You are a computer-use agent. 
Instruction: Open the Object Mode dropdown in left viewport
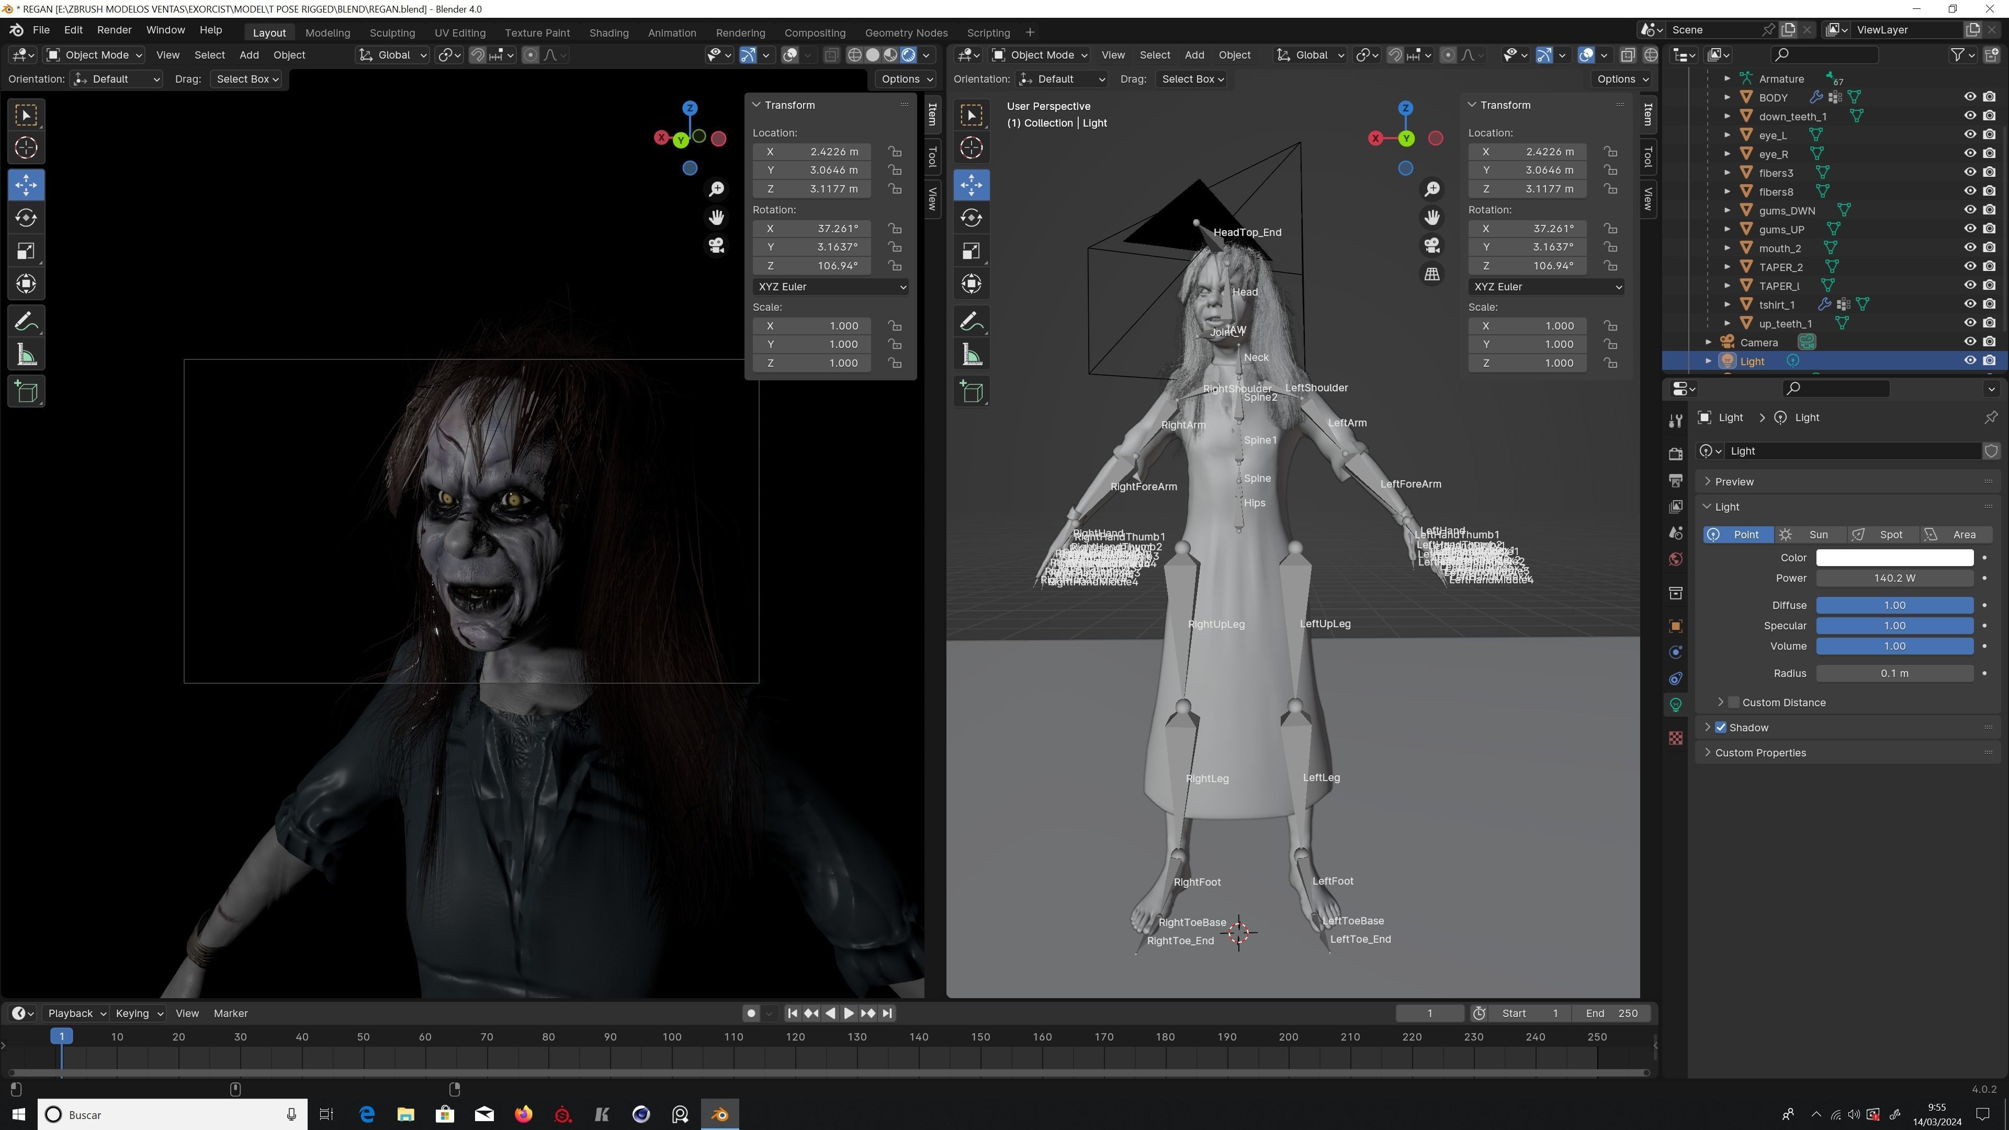(x=94, y=54)
